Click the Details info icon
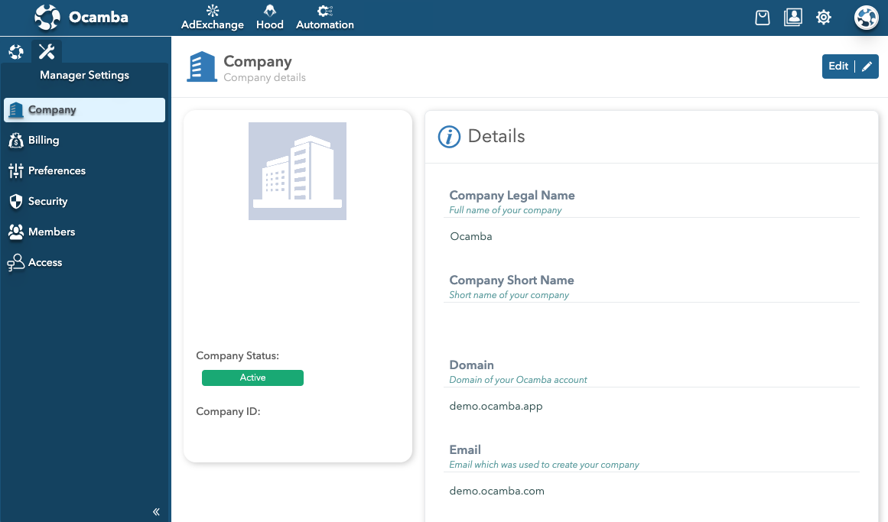The image size is (888, 522). (449, 137)
